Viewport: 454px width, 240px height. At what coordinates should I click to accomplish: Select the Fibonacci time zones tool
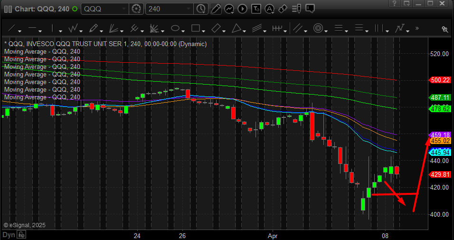[378, 29]
